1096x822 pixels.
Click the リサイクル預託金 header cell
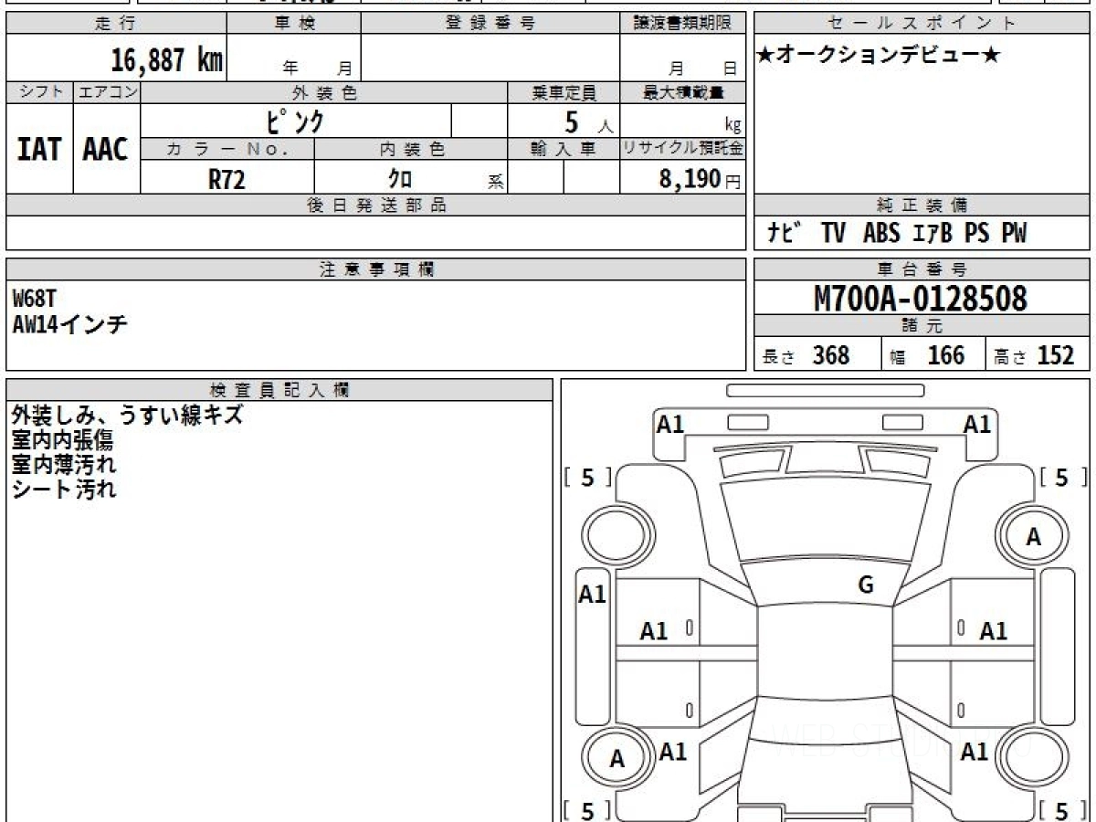point(682,149)
